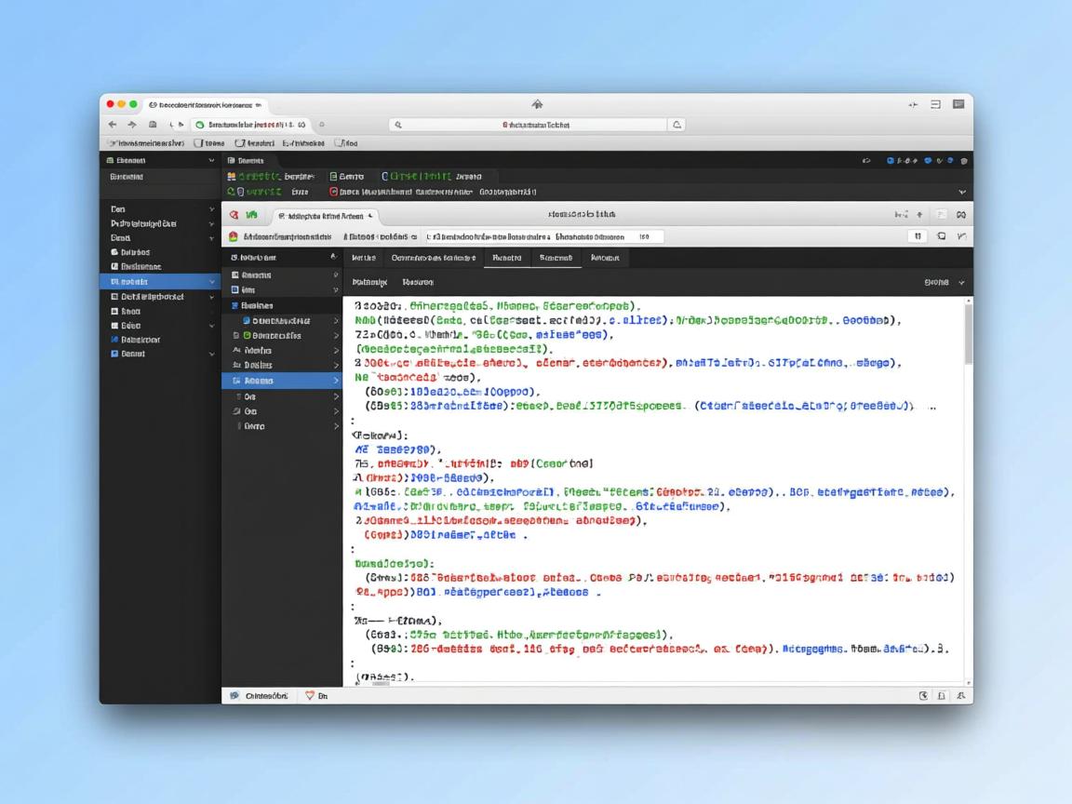Open the dropdown at right end of code panel header

coord(961,282)
